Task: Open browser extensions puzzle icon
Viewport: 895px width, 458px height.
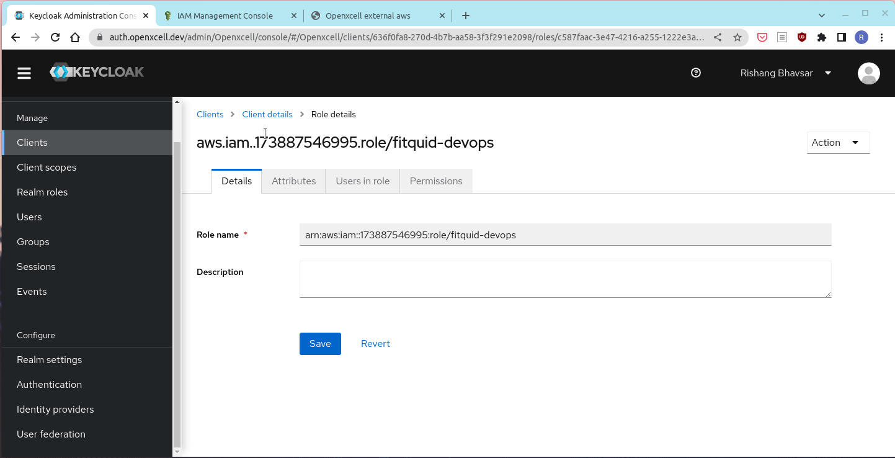Action: click(822, 37)
